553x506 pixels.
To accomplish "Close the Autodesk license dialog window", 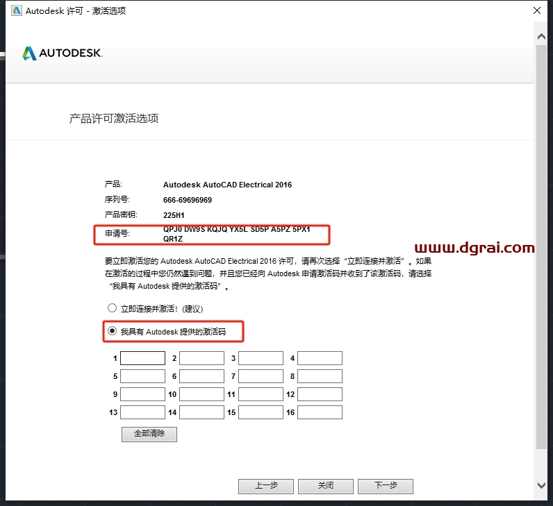I will tap(537, 10).
